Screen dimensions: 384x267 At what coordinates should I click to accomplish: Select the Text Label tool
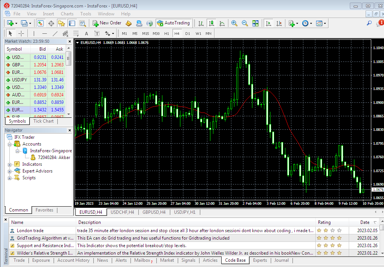pos(97,33)
